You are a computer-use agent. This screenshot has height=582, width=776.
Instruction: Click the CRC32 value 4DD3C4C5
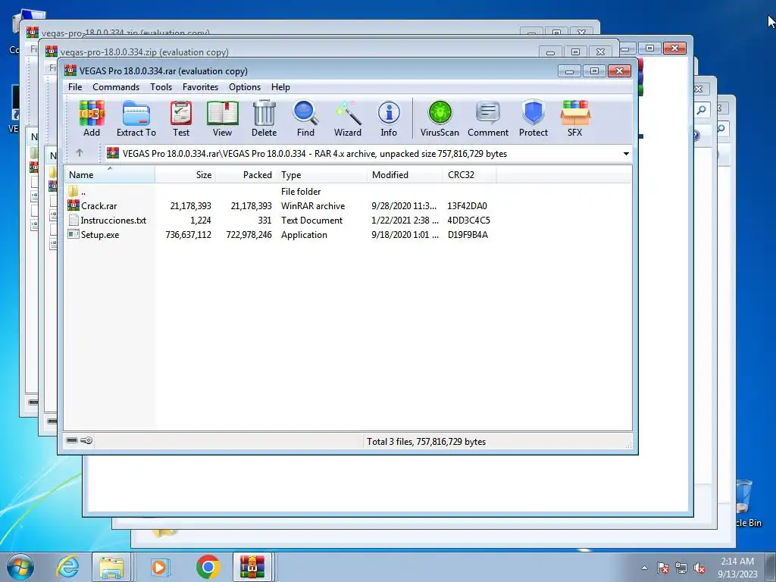pyautogui.click(x=468, y=221)
